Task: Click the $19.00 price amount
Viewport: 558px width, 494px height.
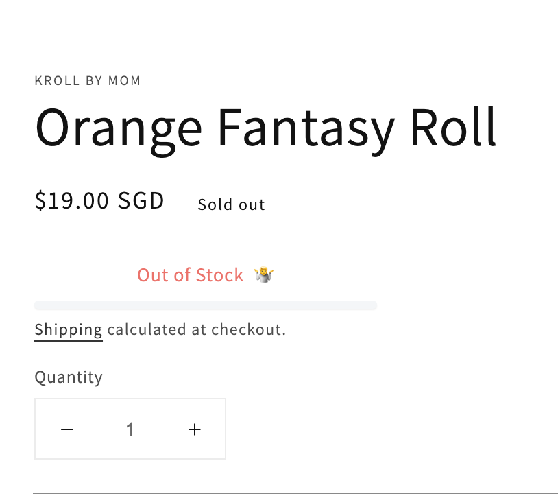Action: coord(72,201)
